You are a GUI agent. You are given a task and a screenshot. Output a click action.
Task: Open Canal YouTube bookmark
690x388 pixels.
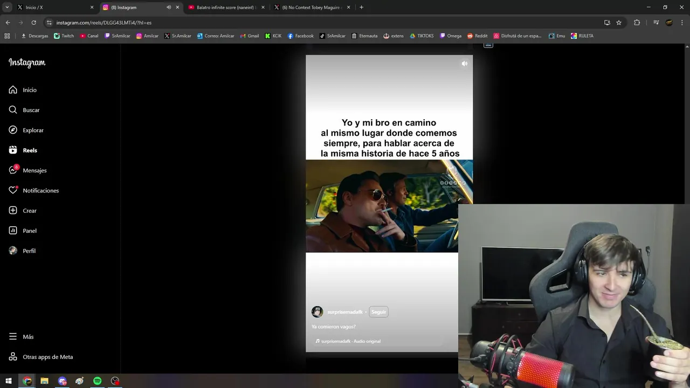89,36
